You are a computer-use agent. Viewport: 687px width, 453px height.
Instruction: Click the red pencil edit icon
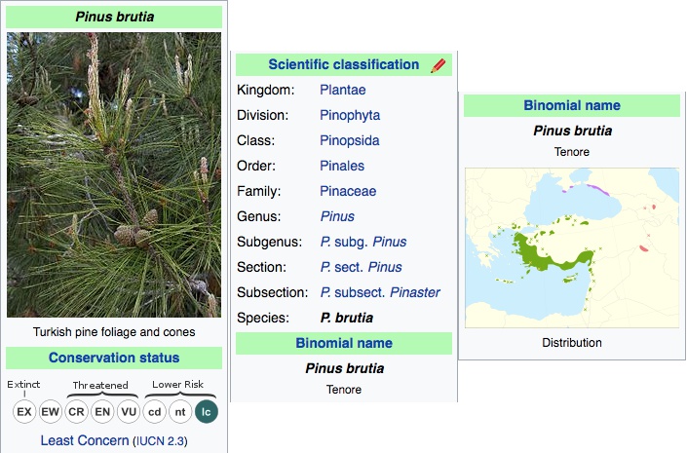[438, 65]
